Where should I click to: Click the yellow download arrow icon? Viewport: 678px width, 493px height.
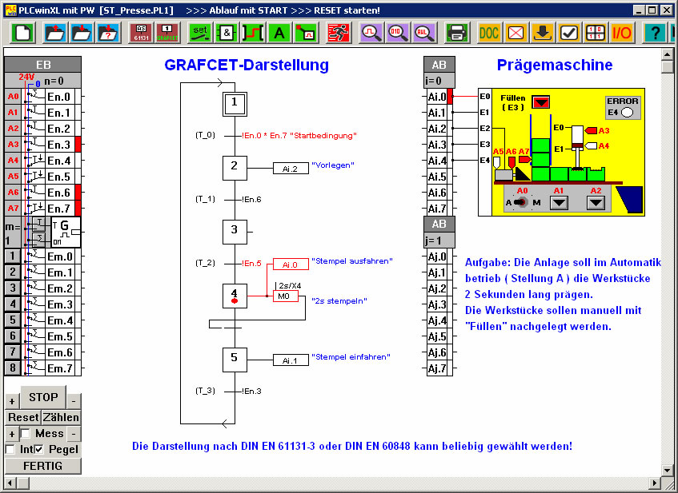[x=543, y=34]
